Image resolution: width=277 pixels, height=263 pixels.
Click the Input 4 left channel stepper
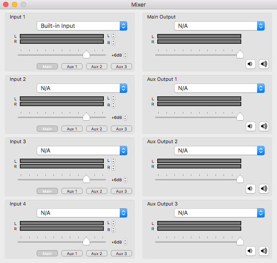pos(114,223)
